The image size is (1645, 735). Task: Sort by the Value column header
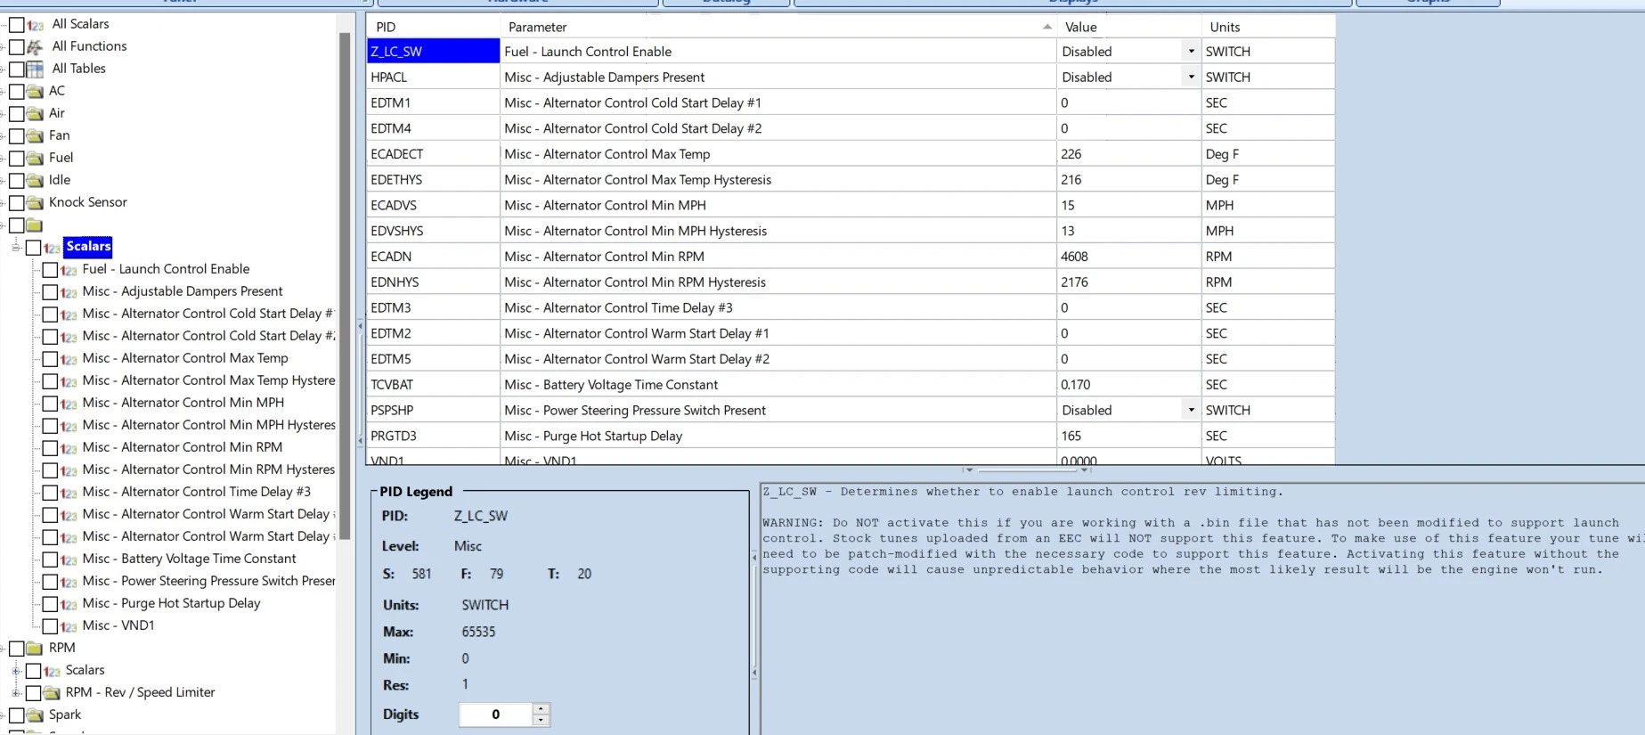click(1128, 27)
